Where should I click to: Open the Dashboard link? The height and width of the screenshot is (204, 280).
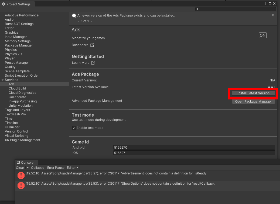point(80,45)
